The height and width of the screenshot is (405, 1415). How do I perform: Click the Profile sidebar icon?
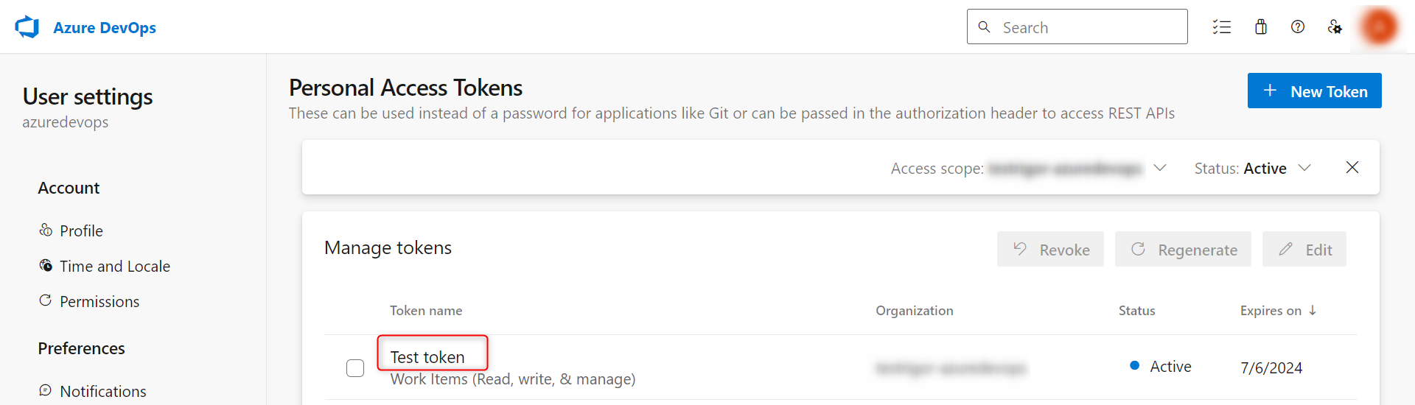(46, 230)
